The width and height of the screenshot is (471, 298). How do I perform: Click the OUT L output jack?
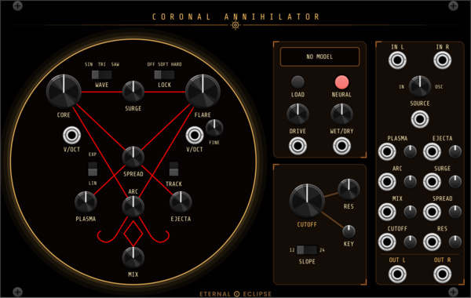tap(397, 274)
